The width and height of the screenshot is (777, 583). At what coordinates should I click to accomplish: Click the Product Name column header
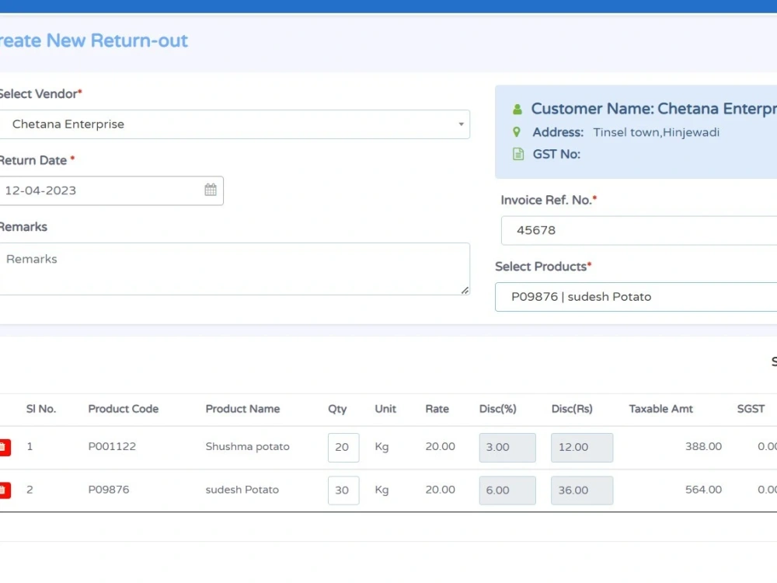pos(242,409)
